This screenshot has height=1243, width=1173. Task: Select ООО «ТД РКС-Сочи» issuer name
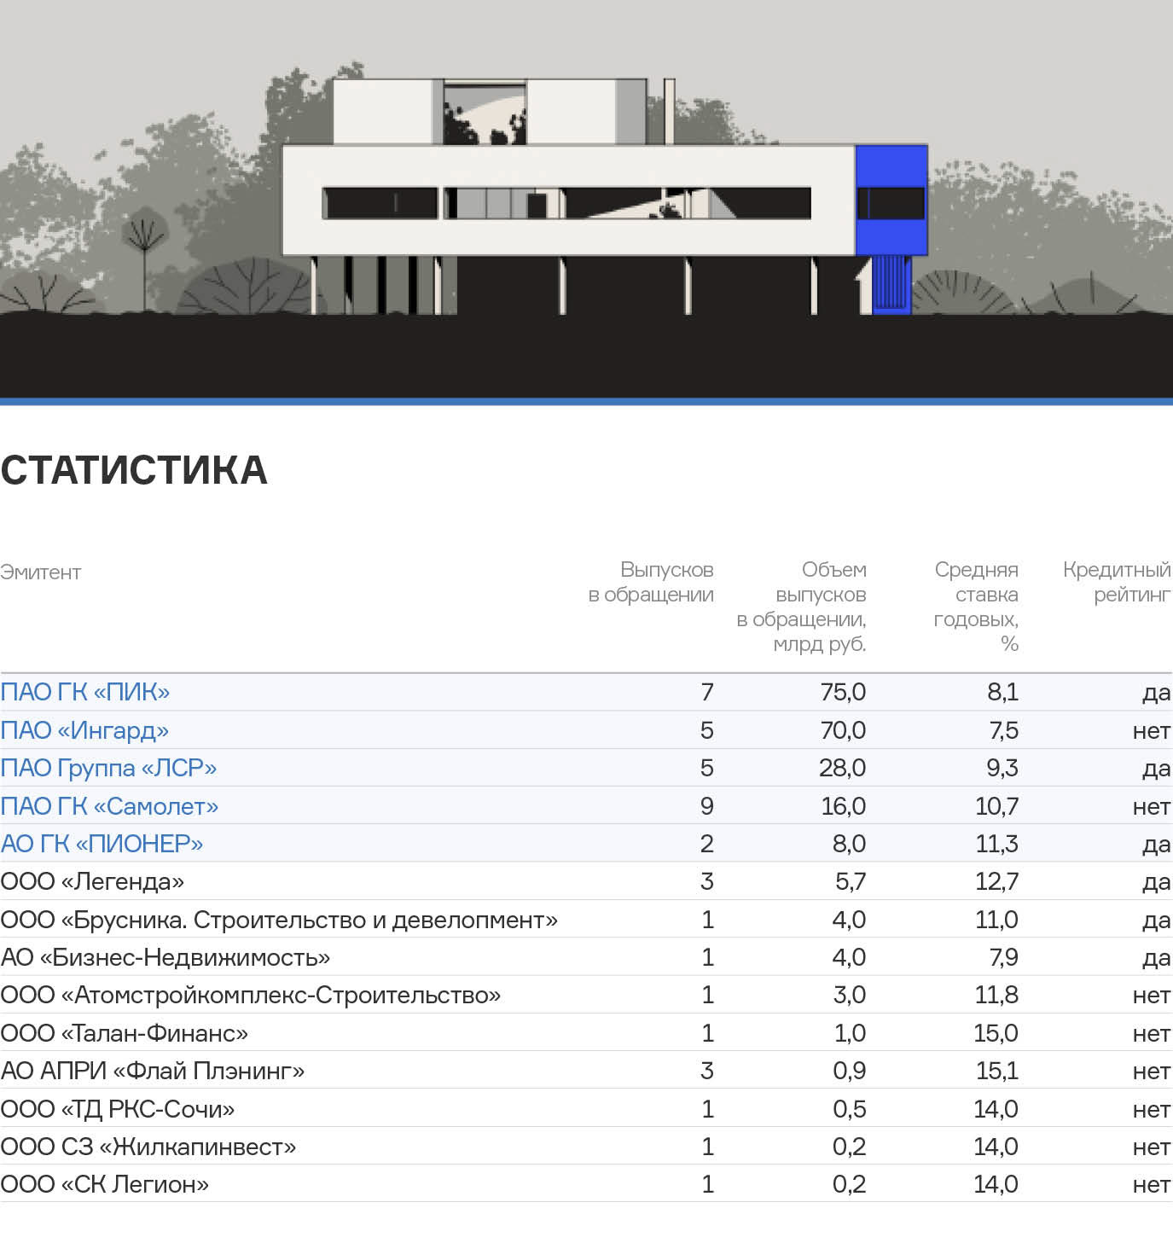point(118,1109)
